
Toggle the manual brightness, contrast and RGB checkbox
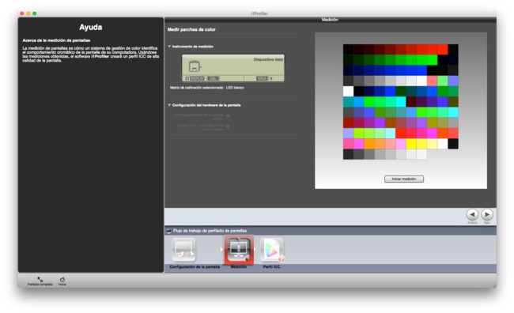click(x=228, y=126)
